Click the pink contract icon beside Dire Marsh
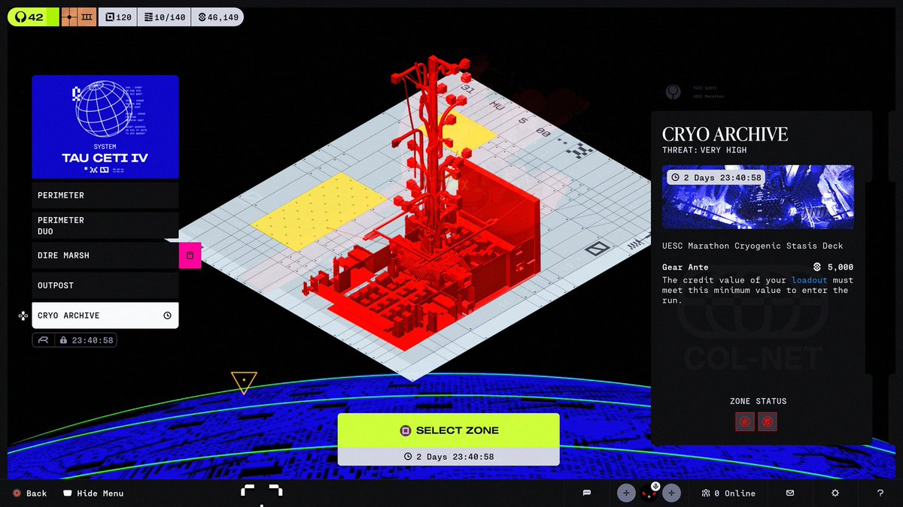This screenshot has height=507, width=903. click(x=190, y=255)
